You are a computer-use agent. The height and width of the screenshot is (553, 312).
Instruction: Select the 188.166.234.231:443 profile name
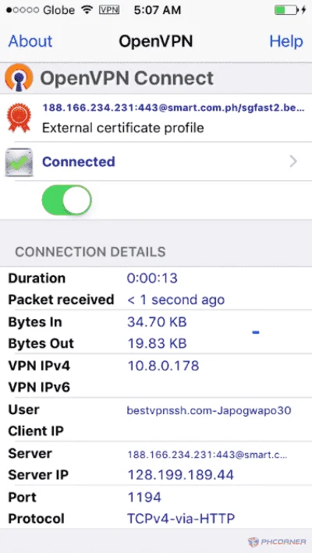[x=173, y=108]
